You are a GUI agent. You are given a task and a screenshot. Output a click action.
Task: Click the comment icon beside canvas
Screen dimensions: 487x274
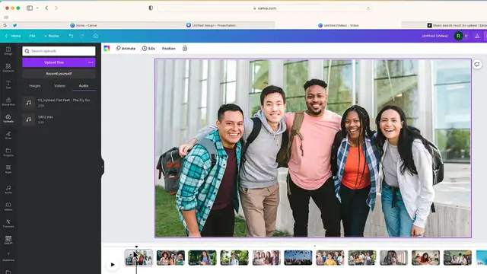(x=477, y=64)
